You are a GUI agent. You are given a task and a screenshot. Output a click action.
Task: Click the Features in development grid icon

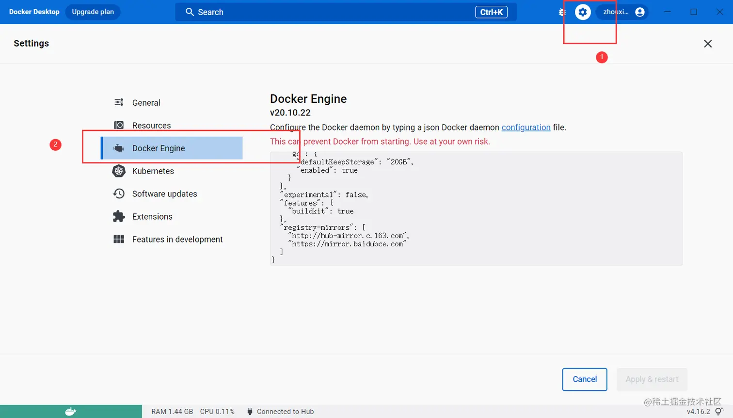tap(119, 239)
